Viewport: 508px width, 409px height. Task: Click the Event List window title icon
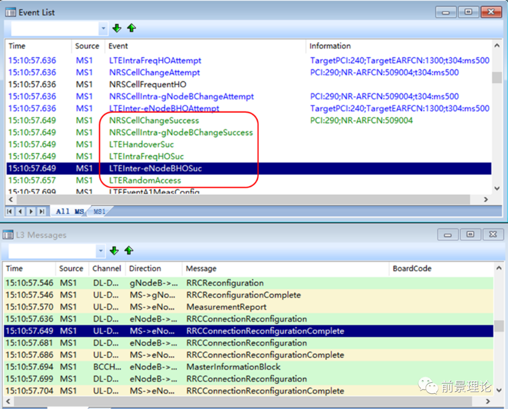click(10, 12)
